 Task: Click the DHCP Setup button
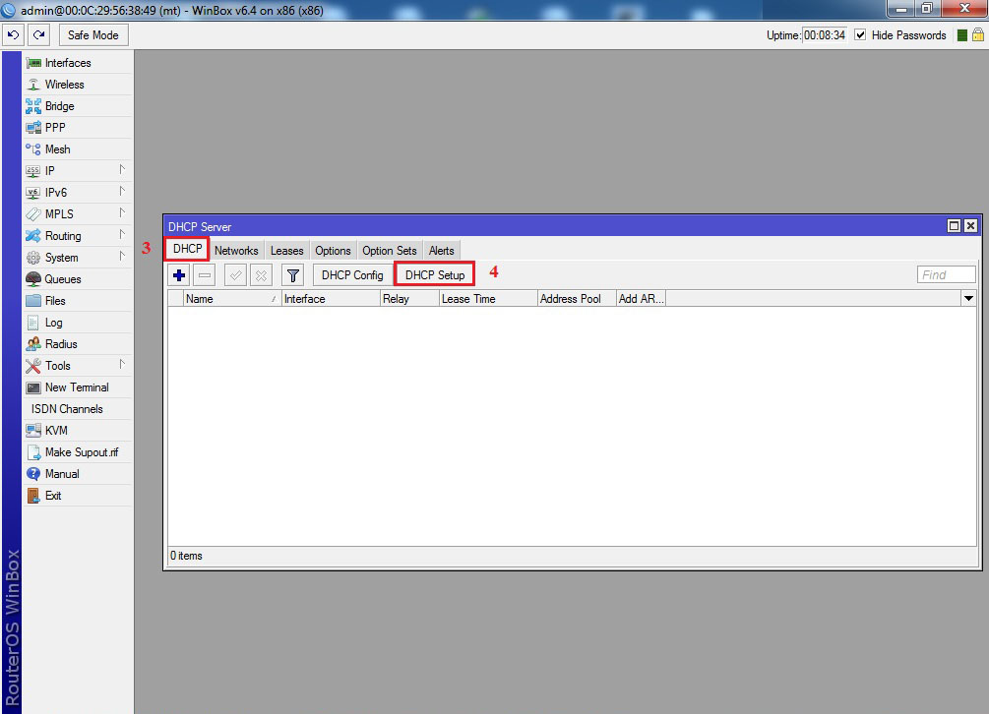435,275
